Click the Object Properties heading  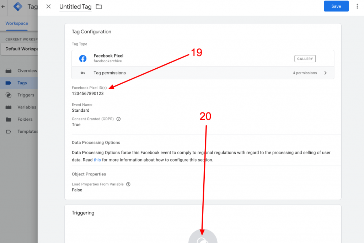pos(89,174)
